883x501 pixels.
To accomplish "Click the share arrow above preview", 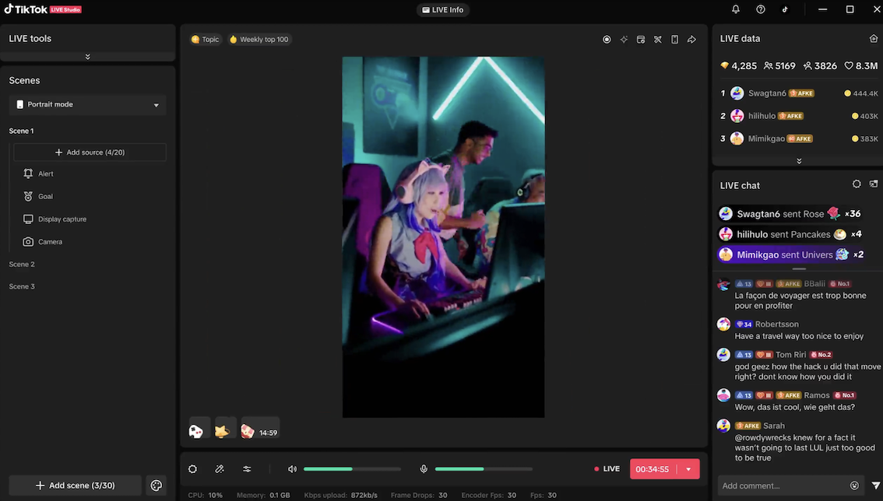I will [x=691, y=40].
